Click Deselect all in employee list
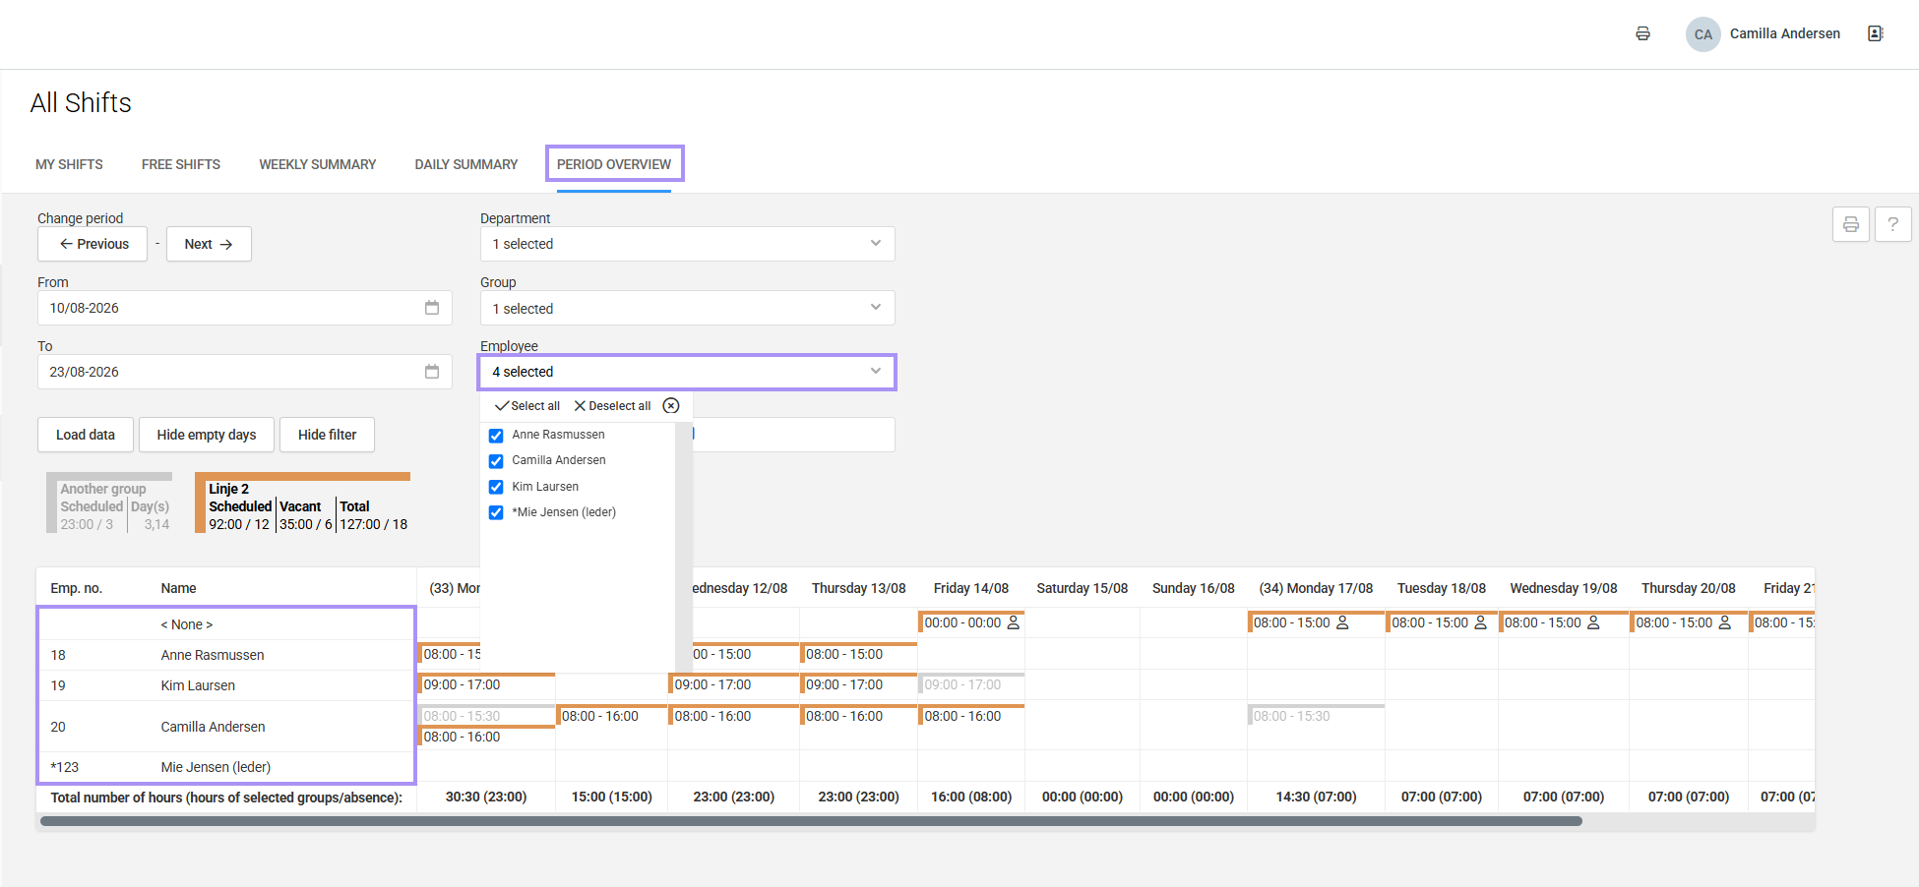Viewport: 1919px width, 887px height. pos(612,406)
